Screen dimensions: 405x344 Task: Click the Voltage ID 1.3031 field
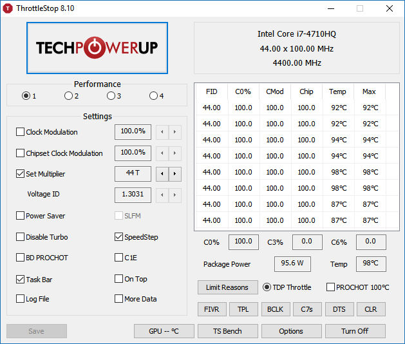click(x=133, y=195)
